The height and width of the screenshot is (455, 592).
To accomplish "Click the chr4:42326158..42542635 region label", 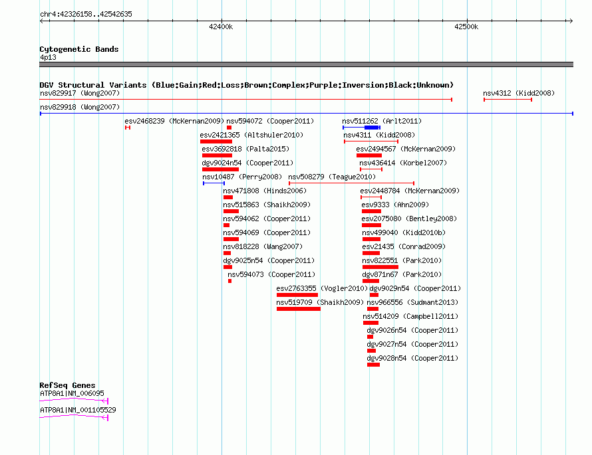I will point(86,15).
